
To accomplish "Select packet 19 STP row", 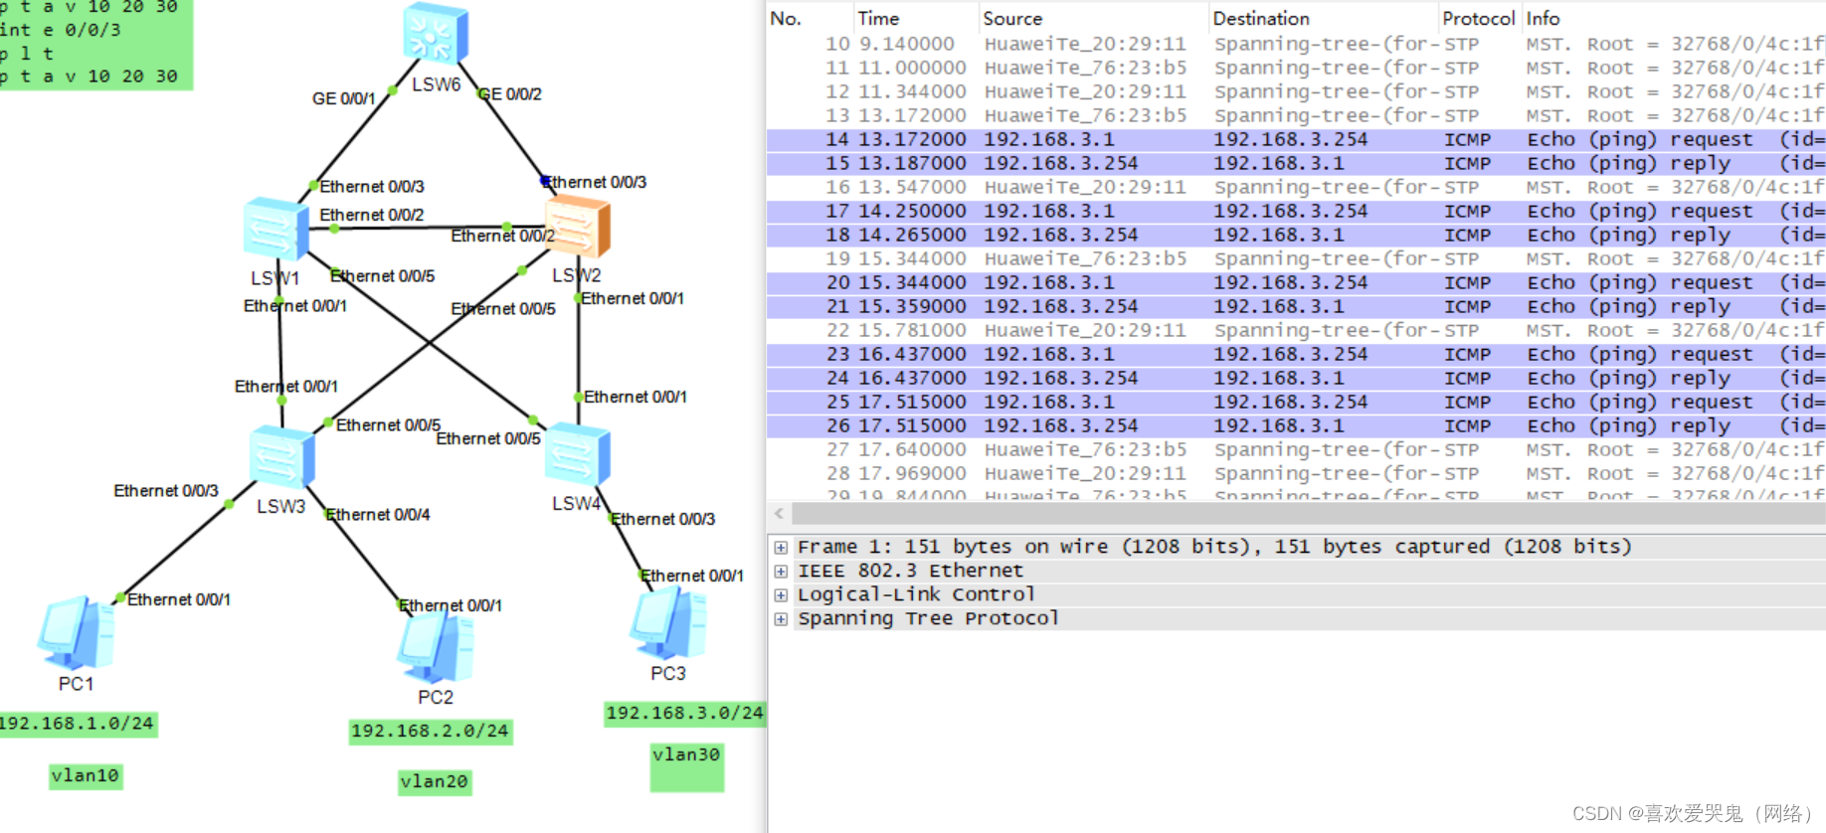I will coord(1296,259).
